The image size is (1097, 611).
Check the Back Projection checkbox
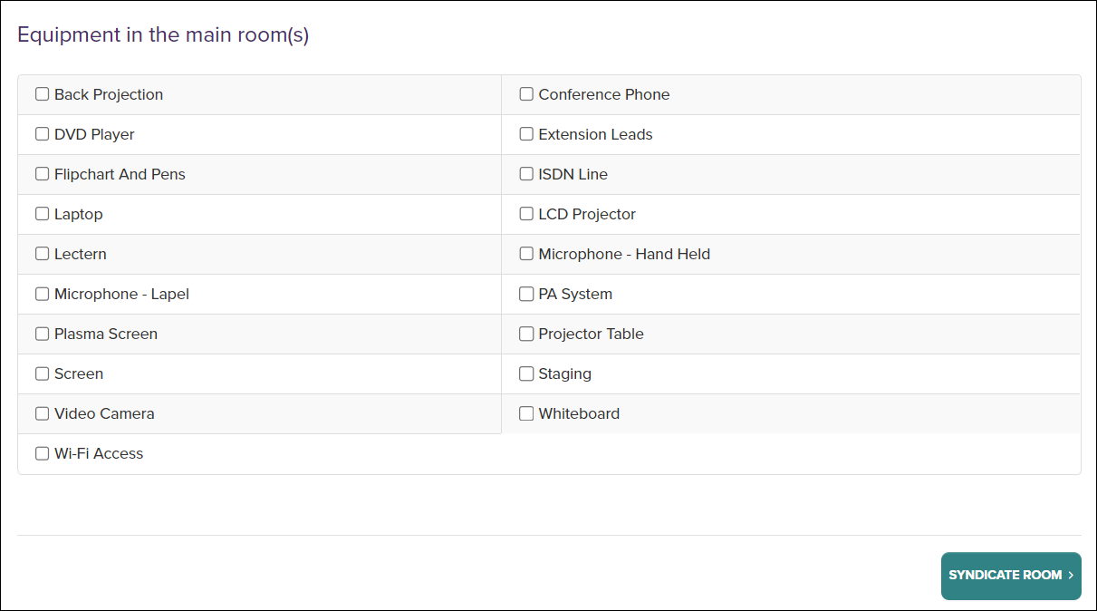(42, 93)
